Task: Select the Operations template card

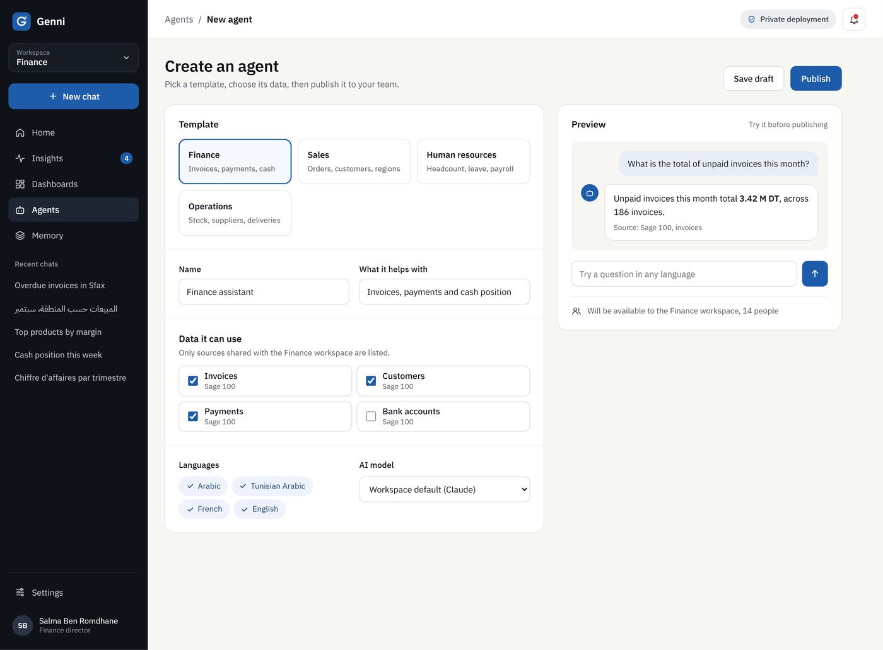Action: [x=235, y=213]
